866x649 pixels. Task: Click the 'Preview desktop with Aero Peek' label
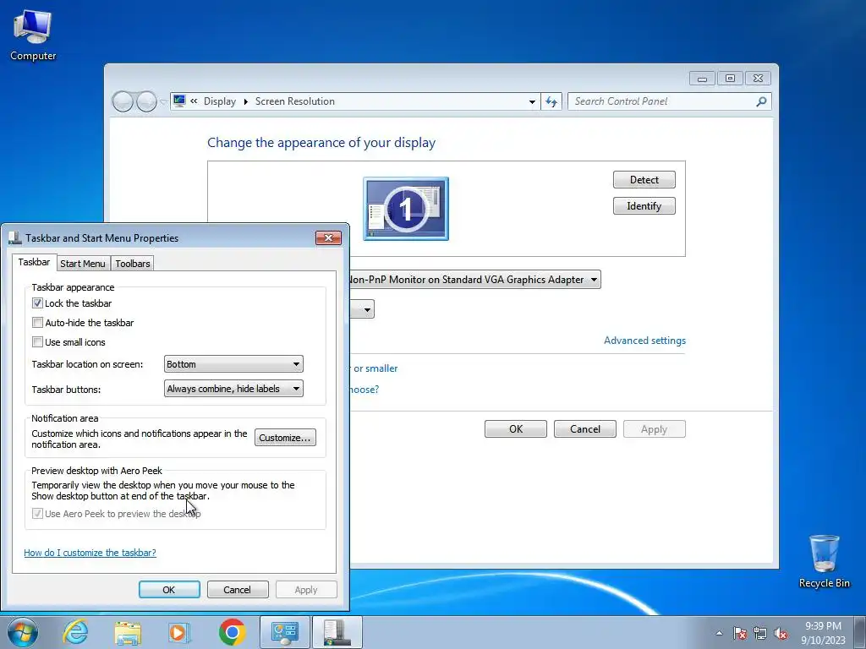point(96,470)
